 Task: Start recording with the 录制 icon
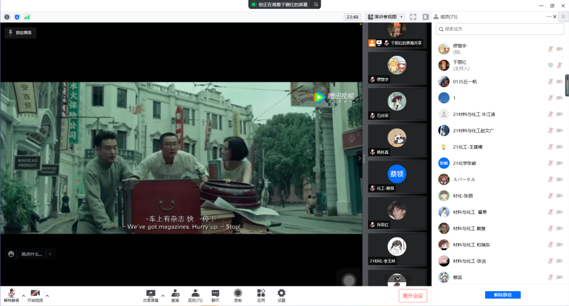tap(238, 295)
